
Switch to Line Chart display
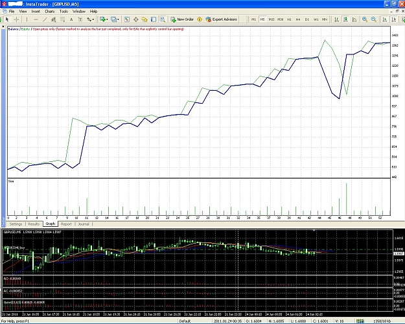pos(354,19)
